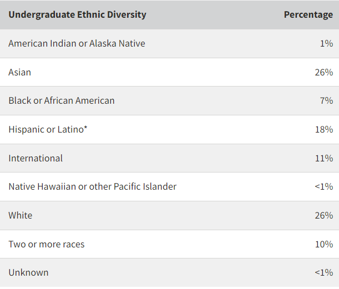
Task: Select the American Indian or Alaska Native row
Action: (x=170, y=43)
